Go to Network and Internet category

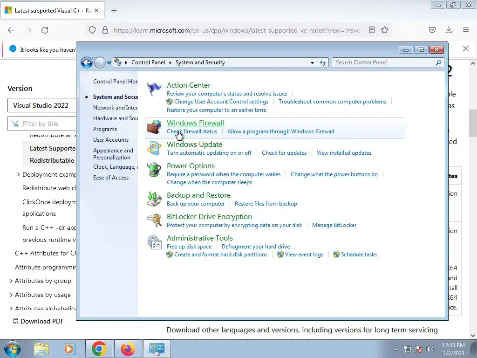(x=116, y=108)
